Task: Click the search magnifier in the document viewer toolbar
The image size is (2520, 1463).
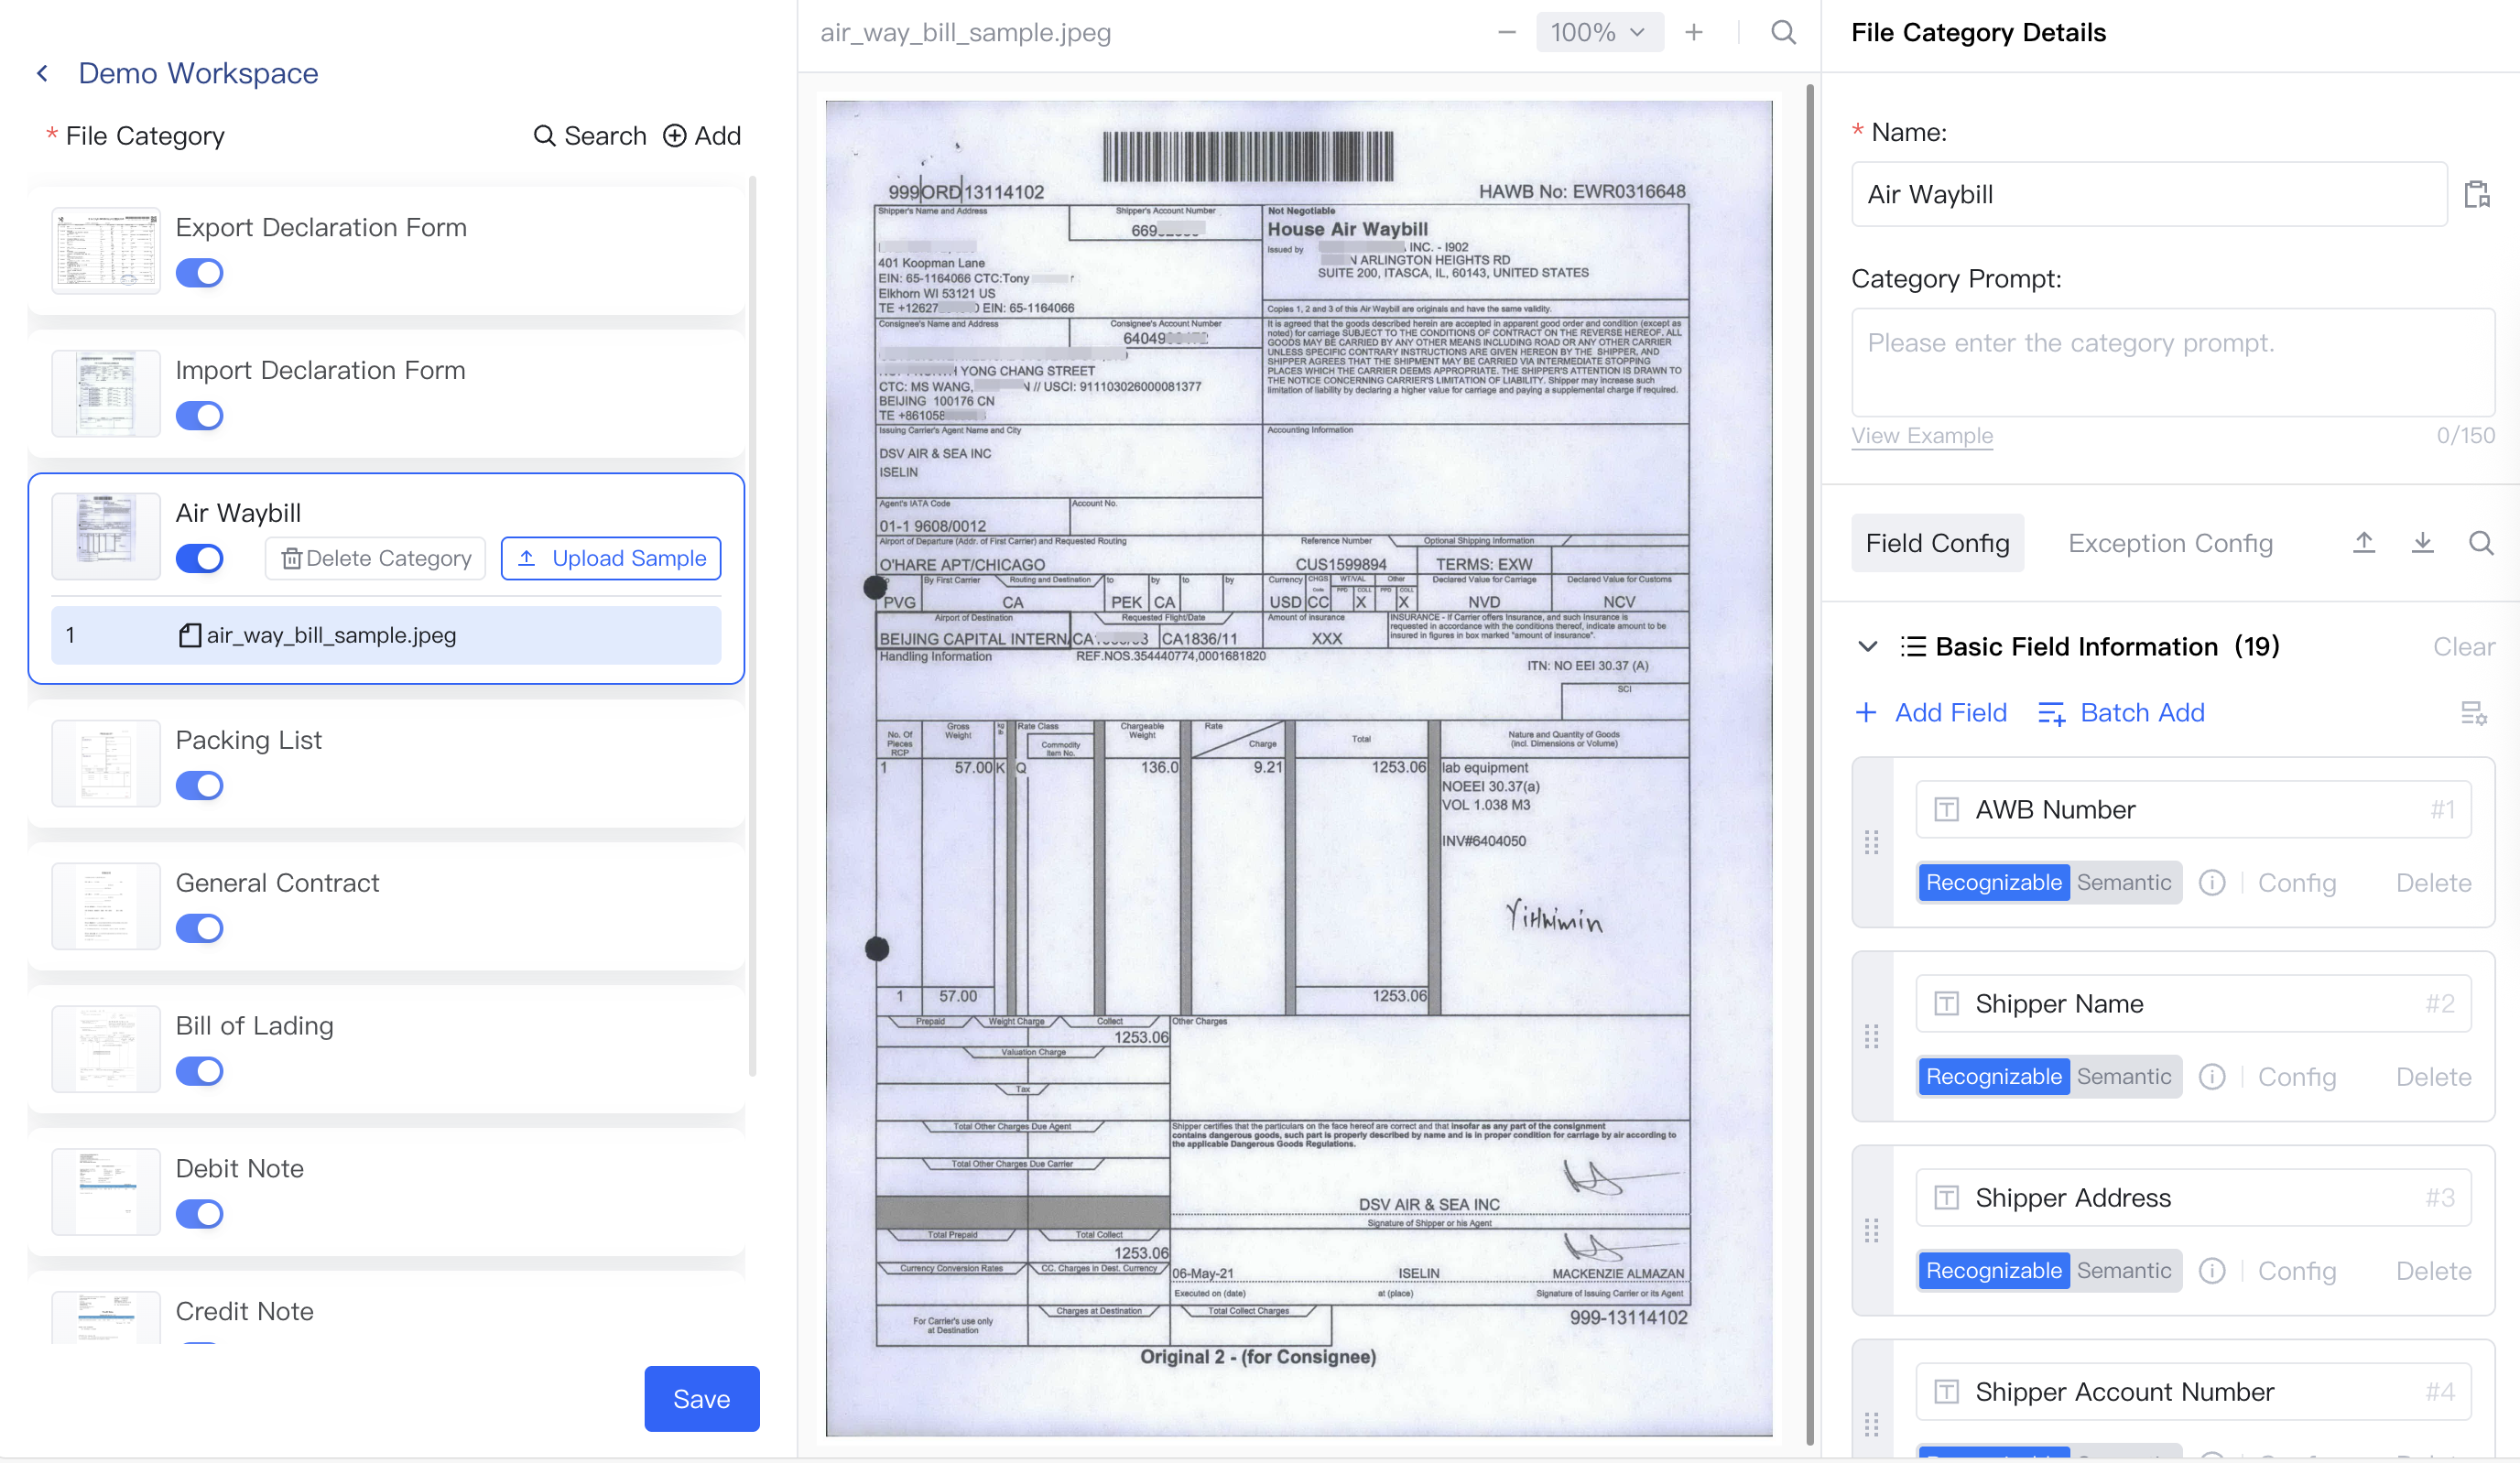Action: 1784,32
